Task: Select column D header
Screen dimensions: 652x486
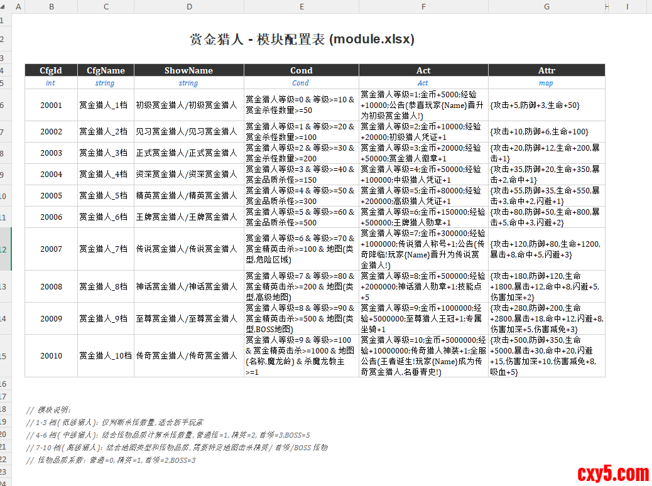Action: pyautogui.click(x=189, y=6)
